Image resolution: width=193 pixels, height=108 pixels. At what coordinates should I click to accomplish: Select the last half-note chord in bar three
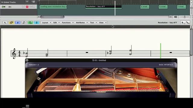coord(131,50)
